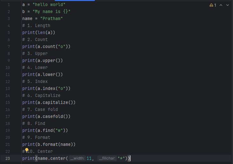Image resolution: width=233 pixels, height=164 pixels.
Task: Click variable 'name' on line 3
Action: 27,18
